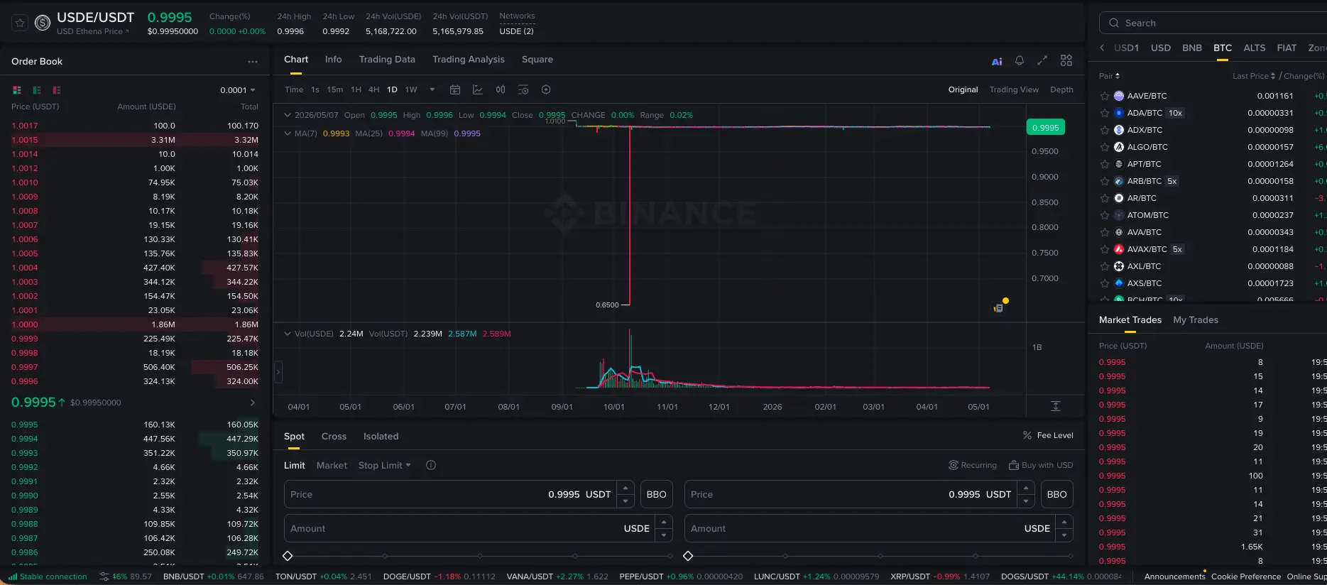The width and height of the screenshot is (1327, 585).
Task: Expand the Stop Limit order type dropdown
Action: [x=385, y=465]
